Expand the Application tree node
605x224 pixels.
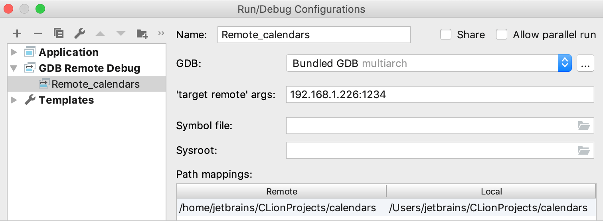14,52
